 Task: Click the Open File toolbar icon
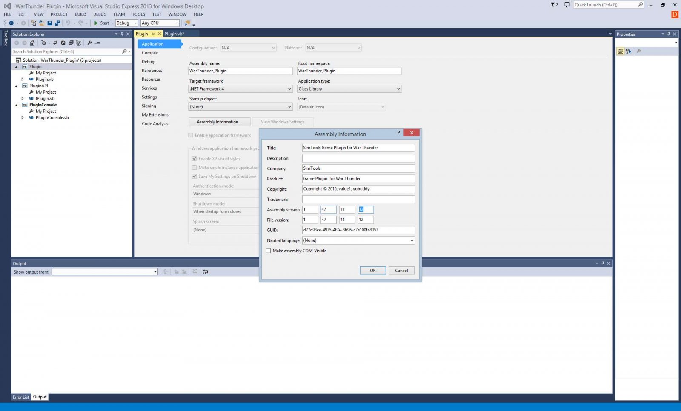click(x=41, y=23)
